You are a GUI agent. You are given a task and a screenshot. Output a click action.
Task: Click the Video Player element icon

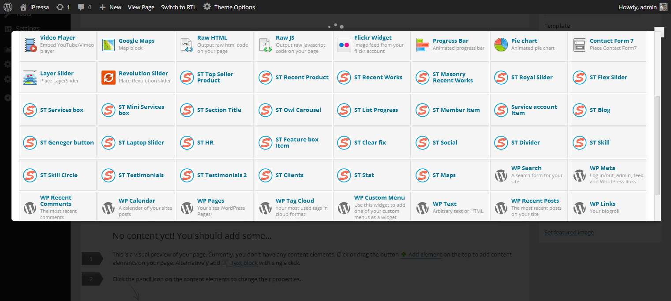click(30, 45)
